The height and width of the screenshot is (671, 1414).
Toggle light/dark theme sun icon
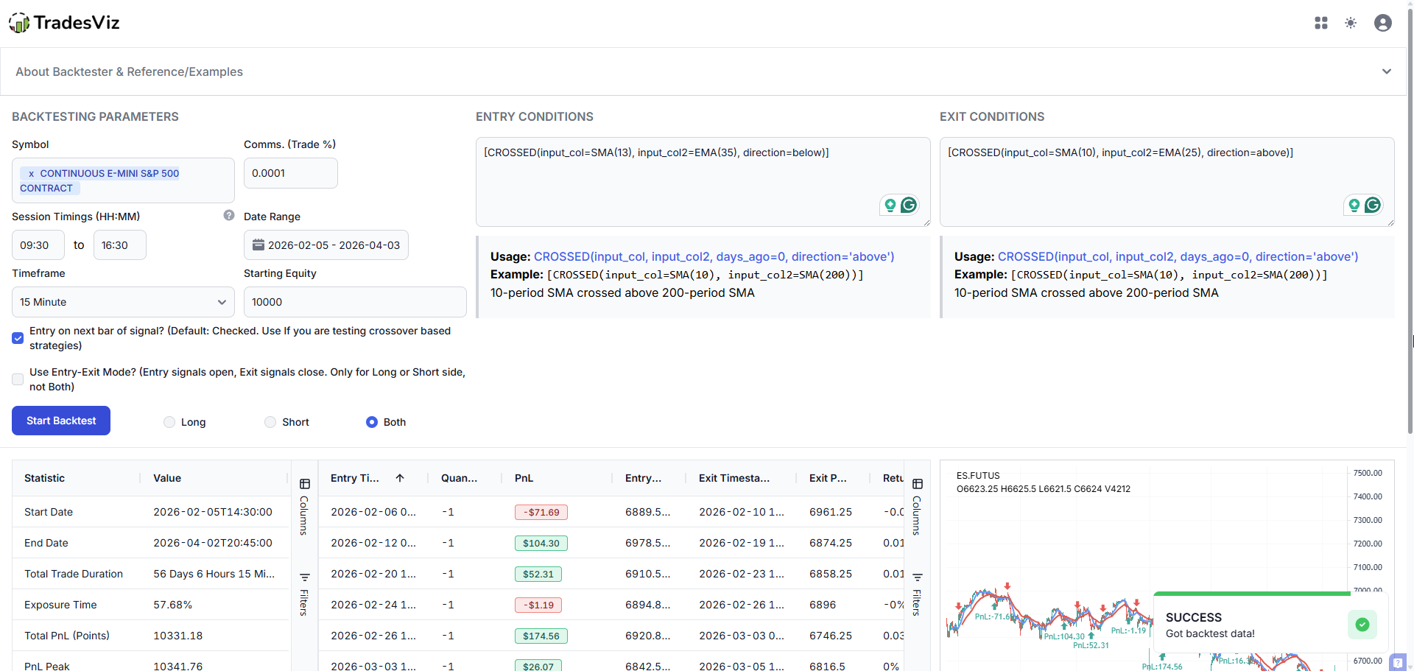(1351, 23)
